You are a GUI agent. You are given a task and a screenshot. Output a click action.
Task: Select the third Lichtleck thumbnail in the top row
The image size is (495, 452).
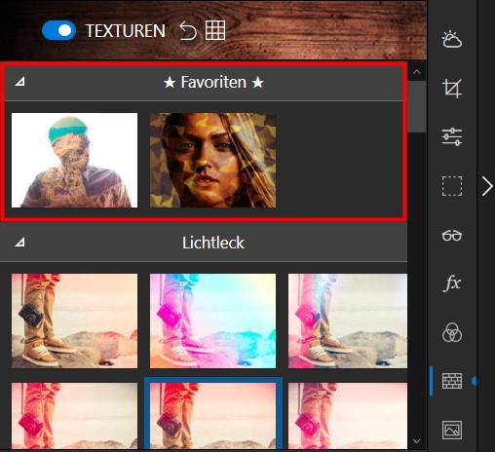tap(348, 320)
